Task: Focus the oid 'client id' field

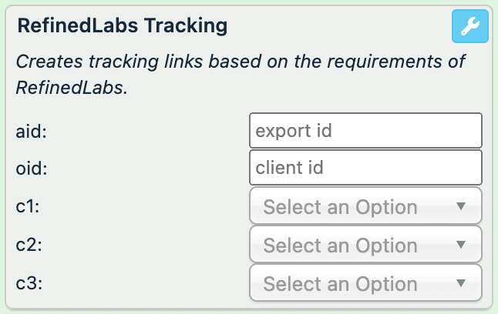Action: (365, 169)
